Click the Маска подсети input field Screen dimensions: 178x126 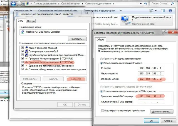(x=151, y=73)
